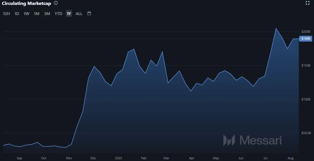Select the 12H time range
The image size is (314, 161).
point(6,14)
